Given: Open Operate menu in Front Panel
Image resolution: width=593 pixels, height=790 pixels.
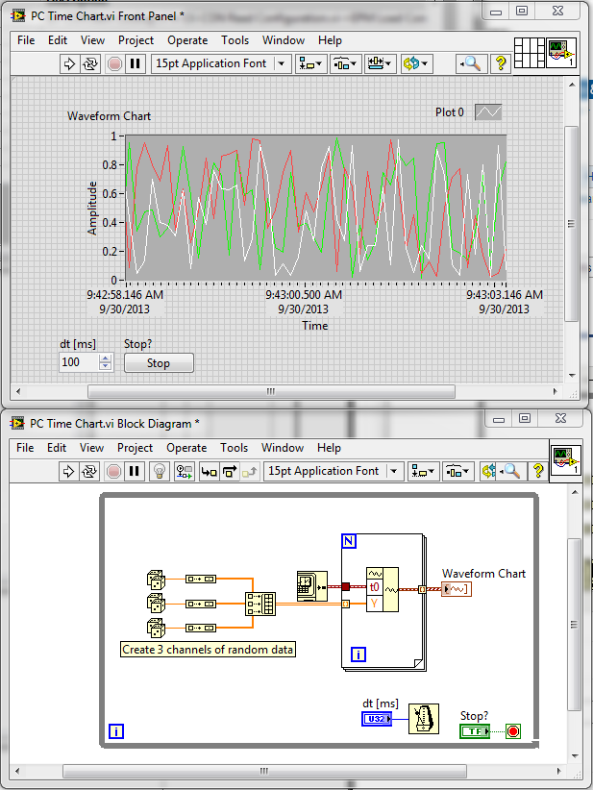Looking at the screenshot, I should (x=187, y=40).
